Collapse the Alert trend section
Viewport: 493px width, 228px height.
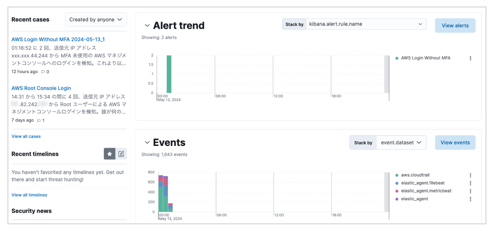coord(147,25)
